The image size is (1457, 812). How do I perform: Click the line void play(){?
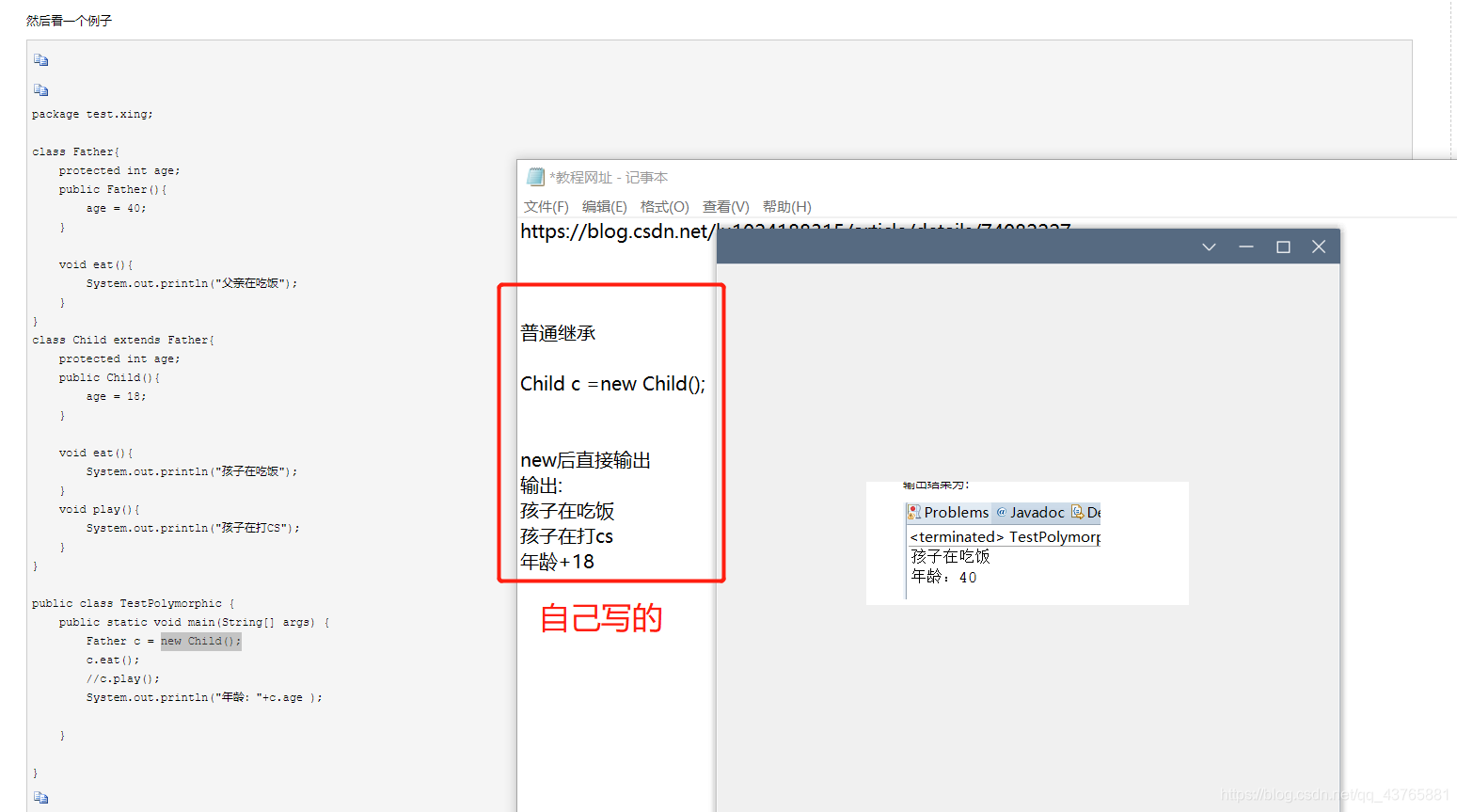(x=100, y=509)
